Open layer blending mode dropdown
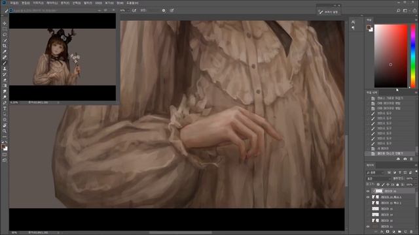Screen dimensions: 419x235 [378, 178]
